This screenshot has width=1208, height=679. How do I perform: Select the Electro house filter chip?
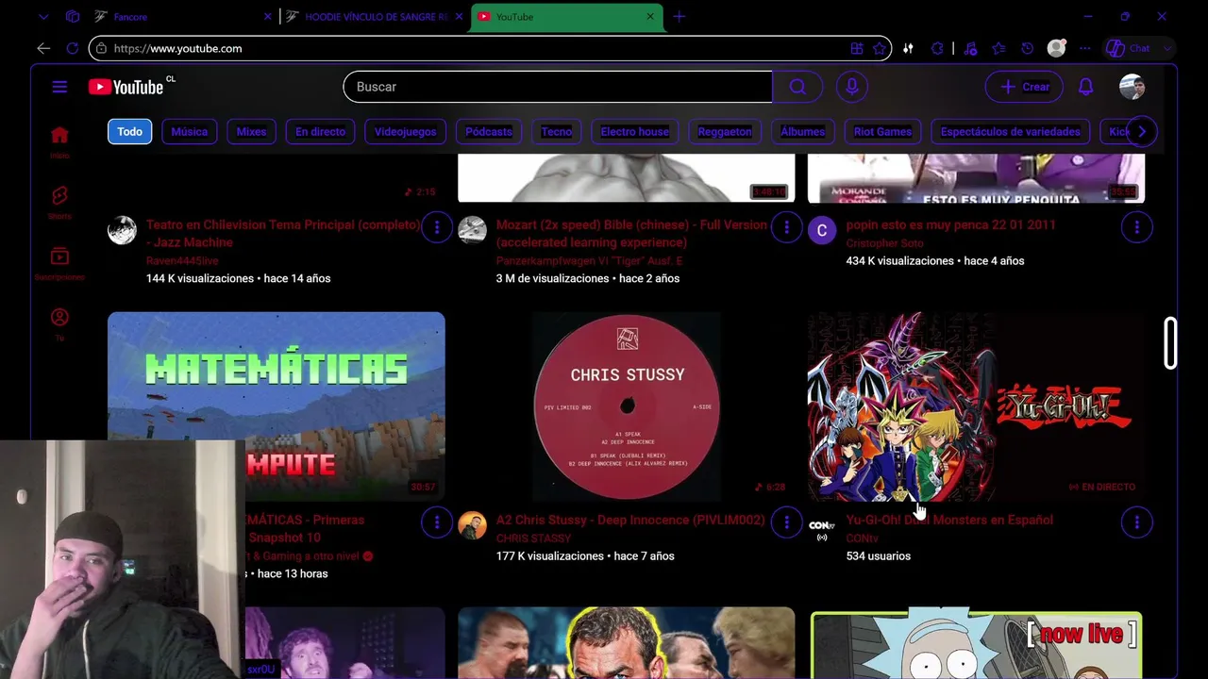(634, 132)
